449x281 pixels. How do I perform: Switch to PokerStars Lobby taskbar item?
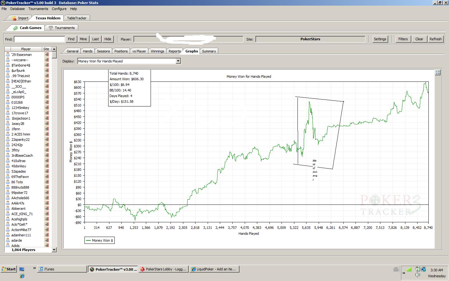pos(163,269)
